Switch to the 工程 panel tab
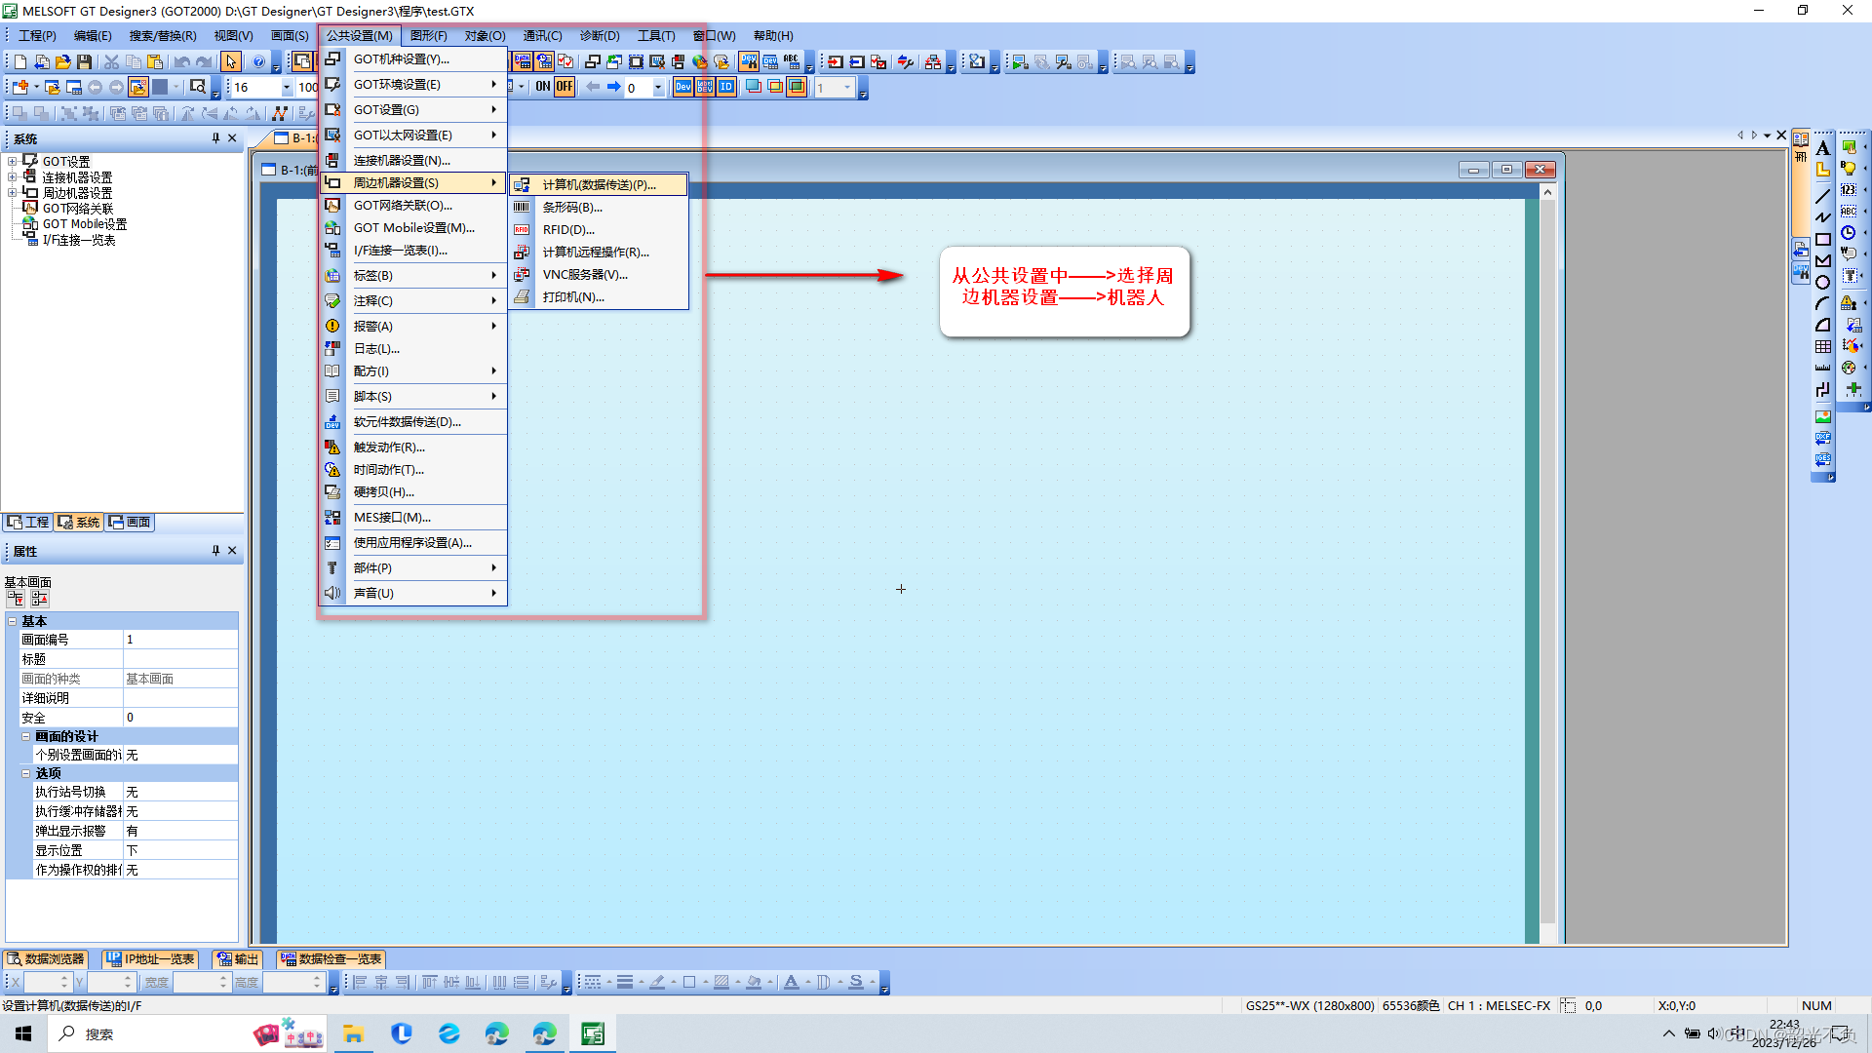This screenshot has height=1053, width=1872. [28, 523]
